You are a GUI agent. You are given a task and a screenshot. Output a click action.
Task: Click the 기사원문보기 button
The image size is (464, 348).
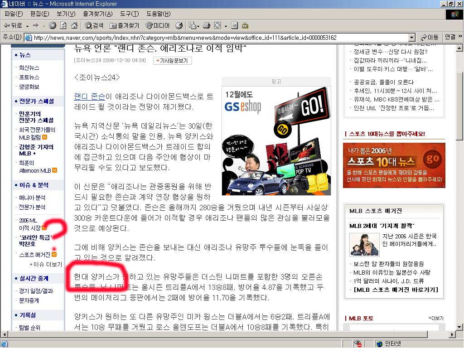coord(173,61)
